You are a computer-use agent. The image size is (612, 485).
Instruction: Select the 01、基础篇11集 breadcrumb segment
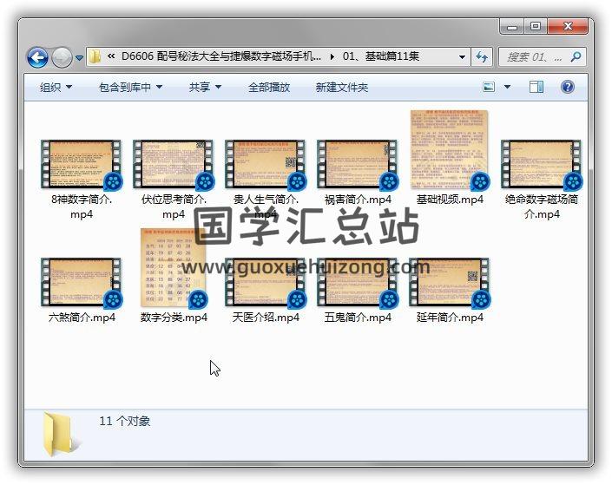tap(381, 56)
